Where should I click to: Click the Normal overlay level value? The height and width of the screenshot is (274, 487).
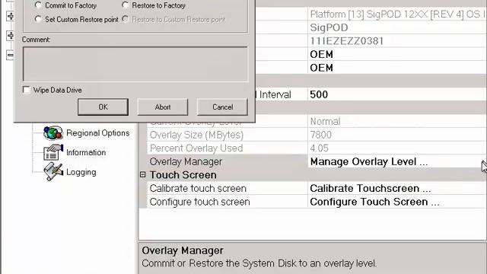pyautogui.click(x=325, y=121)
